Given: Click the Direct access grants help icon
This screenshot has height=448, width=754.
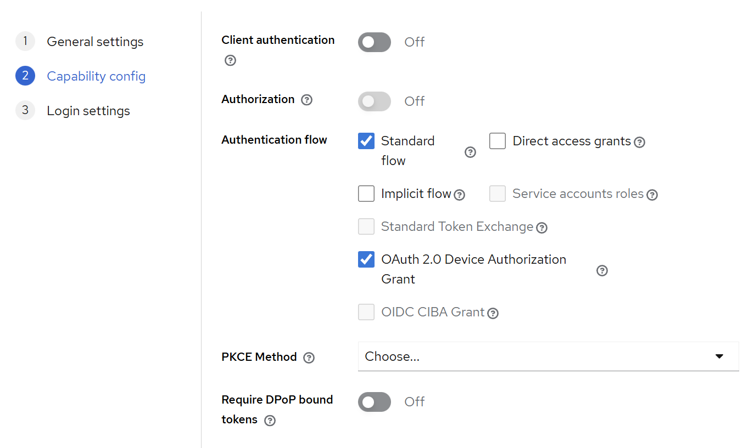Looking at the screenshot, I should (x=639, y=141).
